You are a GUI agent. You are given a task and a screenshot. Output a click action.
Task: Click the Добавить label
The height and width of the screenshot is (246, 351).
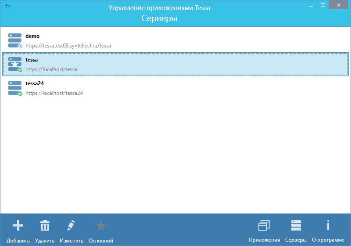pyautogui.click(x=18, y=241)
